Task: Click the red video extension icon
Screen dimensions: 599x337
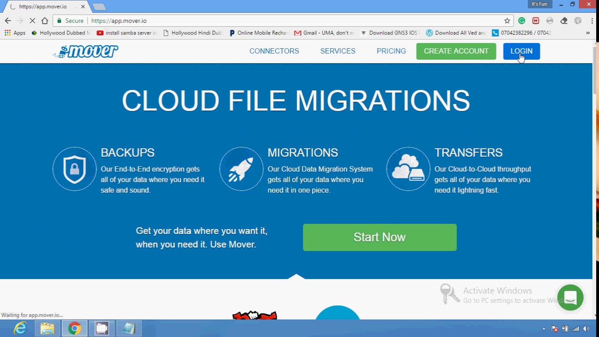Action: tap(536, 21)
